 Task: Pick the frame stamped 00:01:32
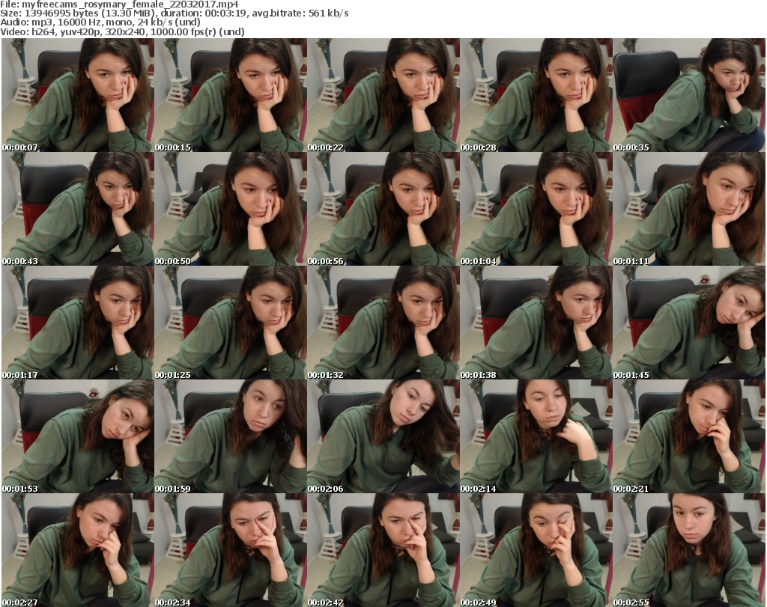click(x=383, y=323)
